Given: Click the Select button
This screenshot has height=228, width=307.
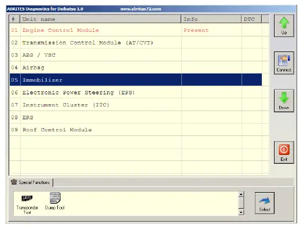Looking at the screenshot, I should [265, 203].
